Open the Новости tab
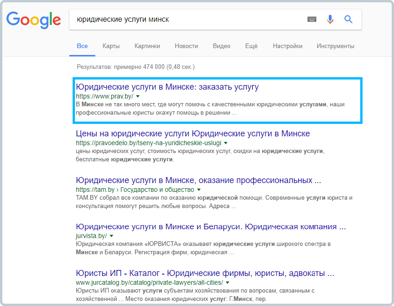Screen dimensions: 394x306 [186, 46]
